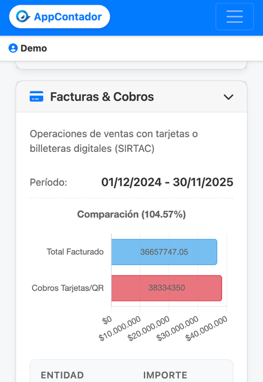Click the Facturas & Cobros header title
The height and width of the screenshot is (382, 263).
(102, 97)
